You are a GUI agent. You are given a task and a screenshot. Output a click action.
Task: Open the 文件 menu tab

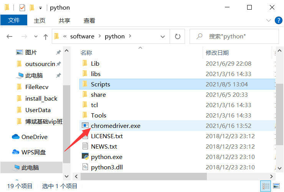14,20
